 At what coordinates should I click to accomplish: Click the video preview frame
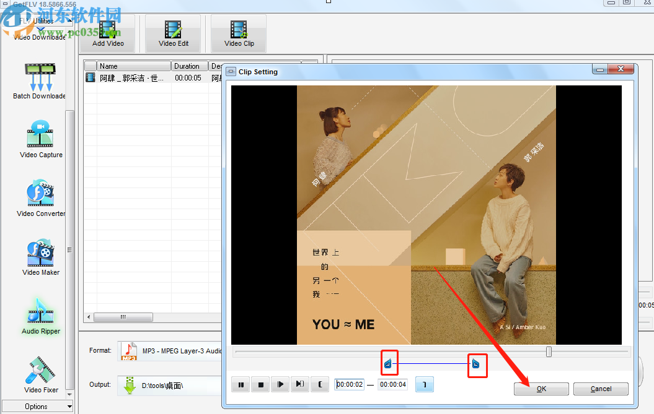coord(426,215)
